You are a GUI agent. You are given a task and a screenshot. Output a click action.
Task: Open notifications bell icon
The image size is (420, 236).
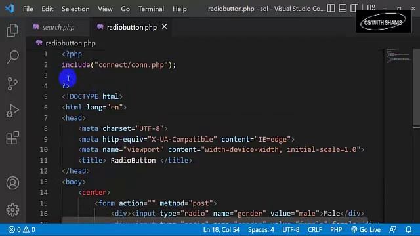coord(408,229)
